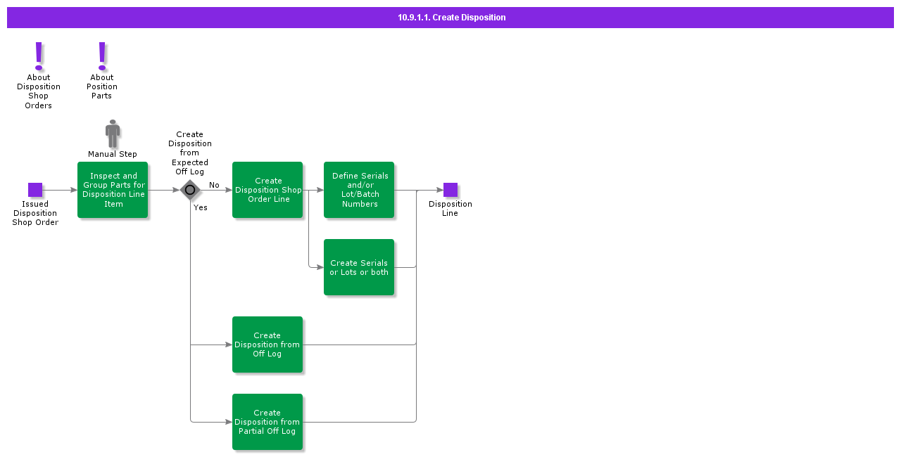The image size is (901, 457).
Task: Open Create Disposition Shop Order Line box
Action: 267,190
